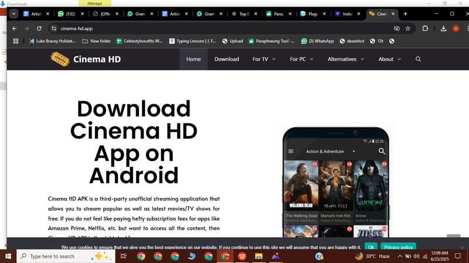Click the Cinema HD ticket logo
The image size is (469, 263).
point(60,59)
